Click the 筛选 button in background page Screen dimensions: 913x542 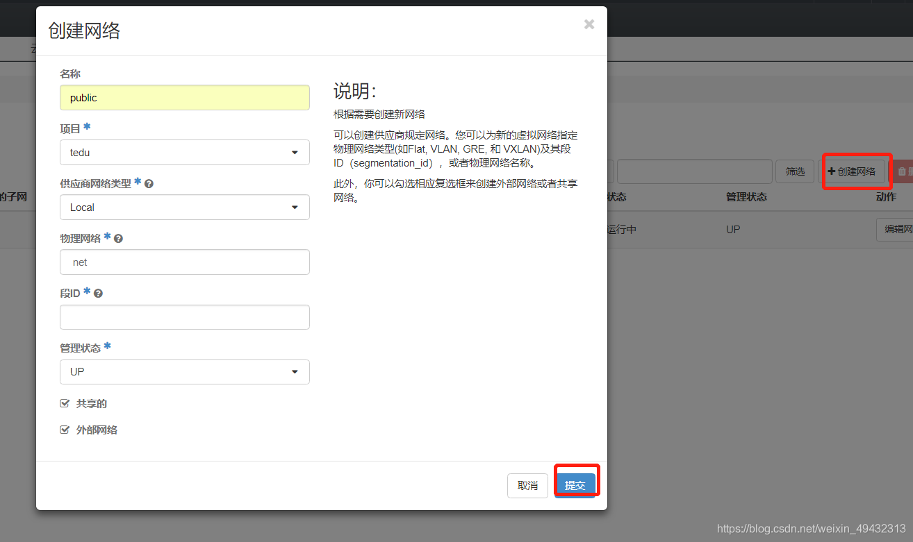pos(795,171)
